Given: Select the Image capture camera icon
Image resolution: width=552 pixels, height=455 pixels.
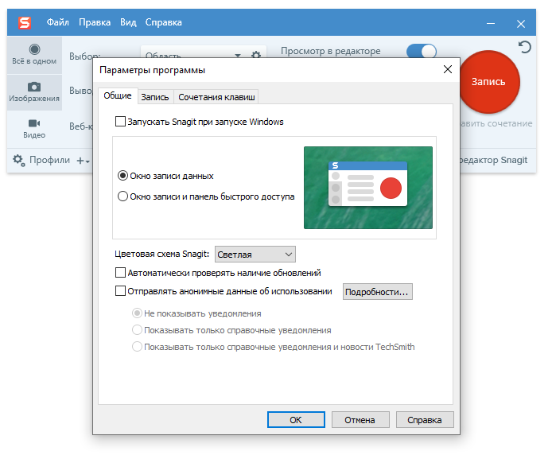Looking at the screenshot, I should 34,87.
